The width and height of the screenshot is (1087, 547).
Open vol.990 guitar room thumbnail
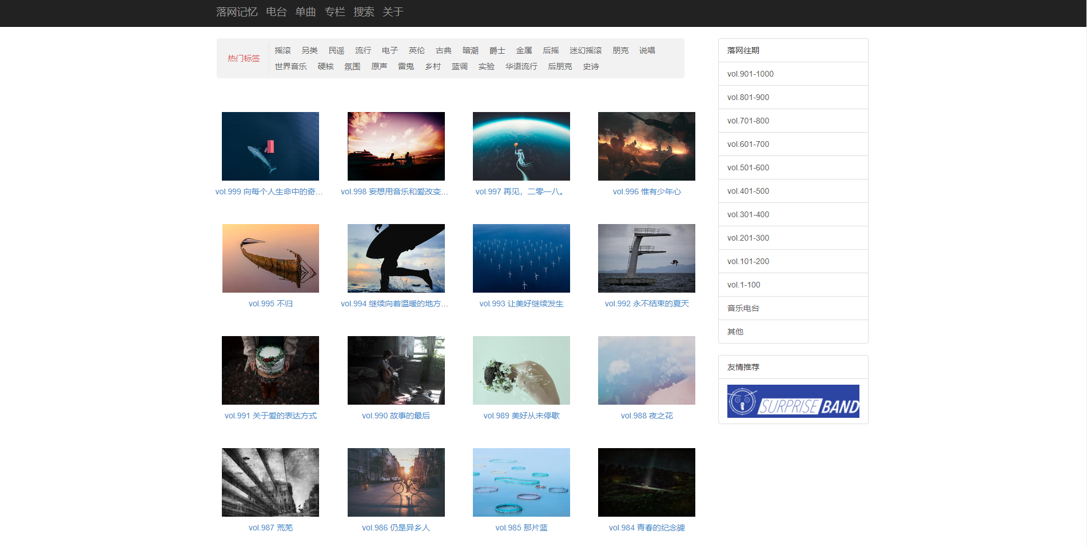click(x=396, y=370)
